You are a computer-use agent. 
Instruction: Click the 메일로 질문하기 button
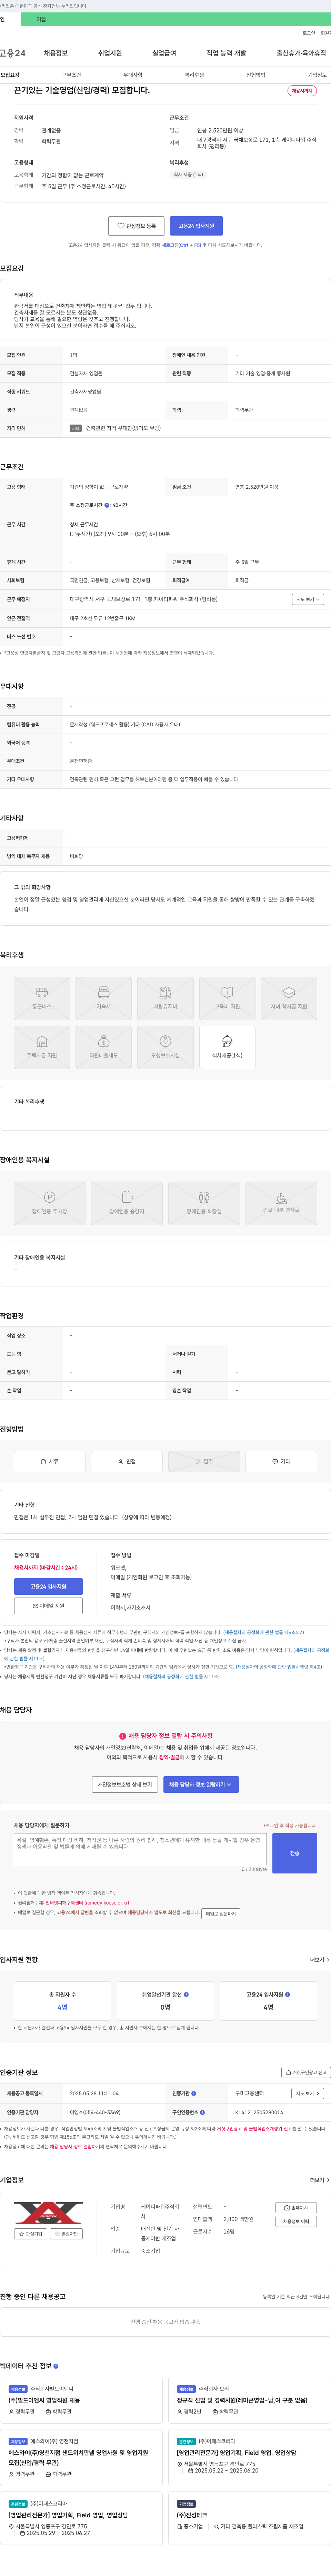click(x=221, y=1914)
